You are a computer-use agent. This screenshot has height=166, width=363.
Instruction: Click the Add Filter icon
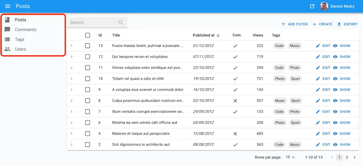point(283,24)
